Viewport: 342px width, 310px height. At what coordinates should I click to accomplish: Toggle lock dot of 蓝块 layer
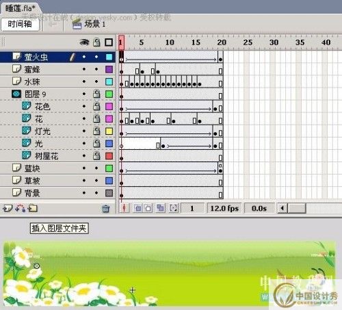pos(96,168)
